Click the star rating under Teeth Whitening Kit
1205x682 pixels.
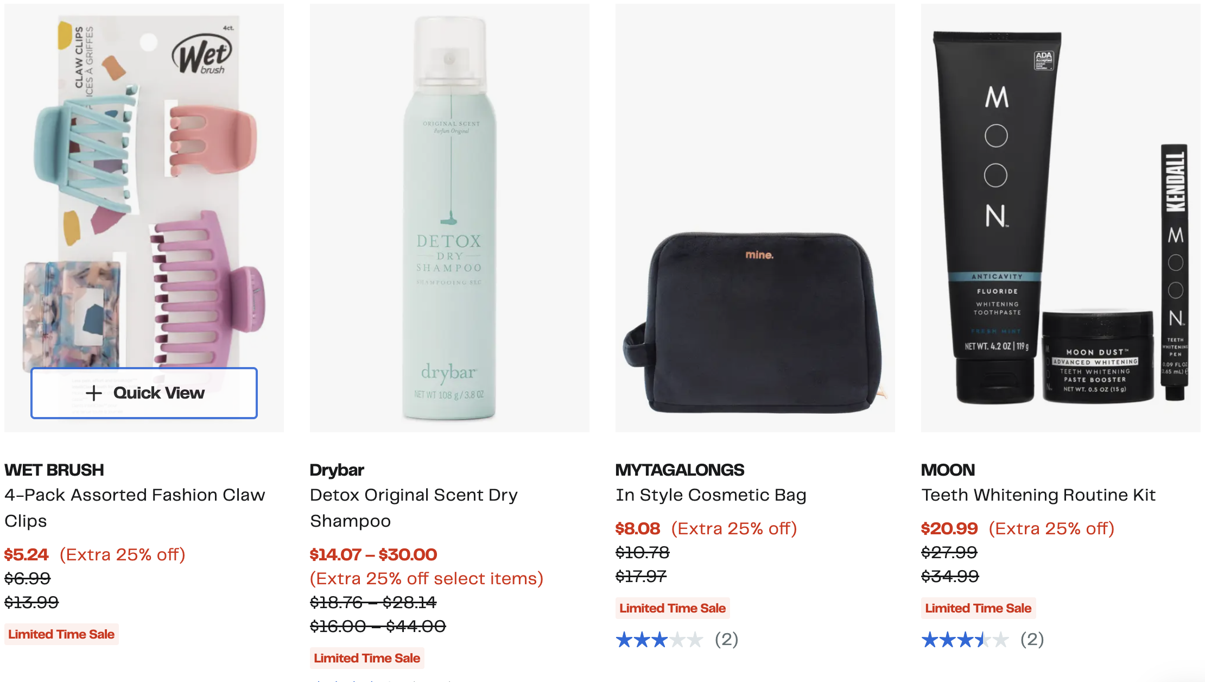coord(965,640)
